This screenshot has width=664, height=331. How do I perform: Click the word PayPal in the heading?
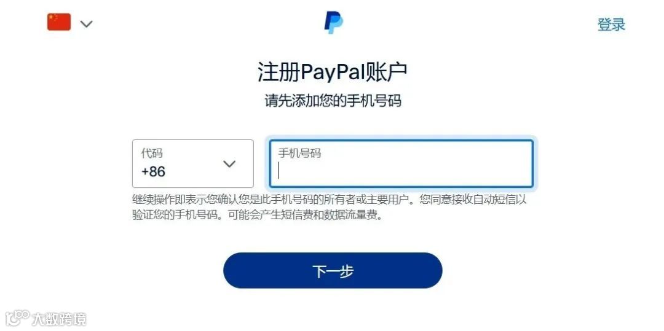click(332, 72)
